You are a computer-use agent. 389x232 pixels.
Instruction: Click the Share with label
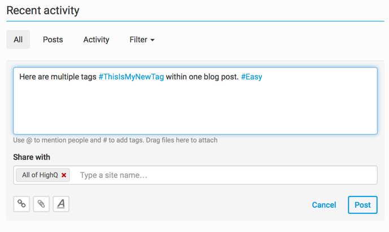point(32,157)
